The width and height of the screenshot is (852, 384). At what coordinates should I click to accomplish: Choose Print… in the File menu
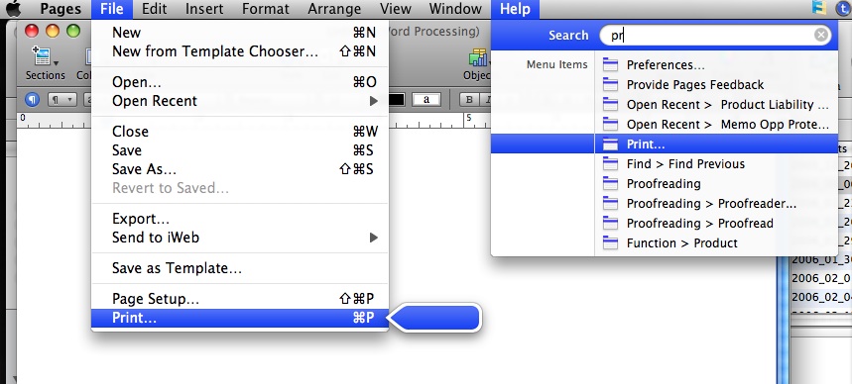coord(240,318)
